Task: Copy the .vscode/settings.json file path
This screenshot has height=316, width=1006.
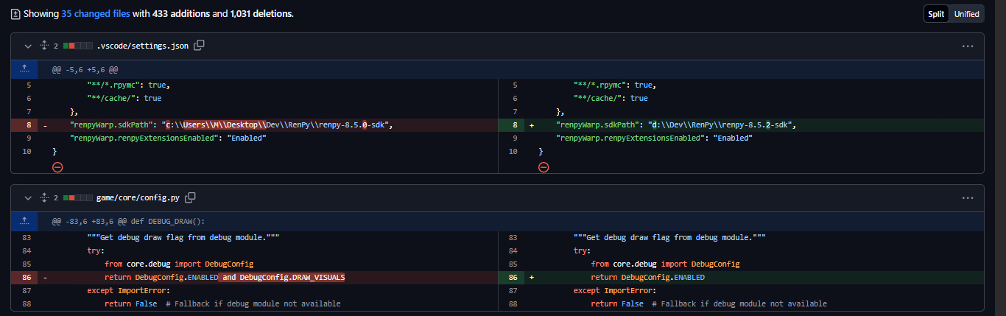Action: coord(199,46)
